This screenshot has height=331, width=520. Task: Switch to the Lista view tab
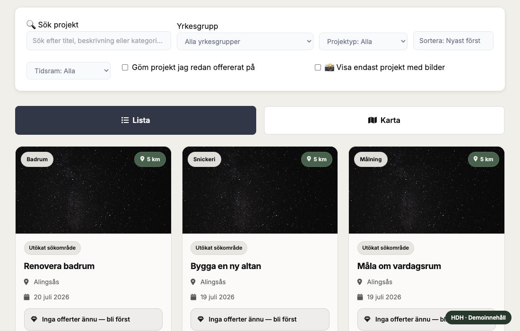pyautogui.click(x=136, y=120)
